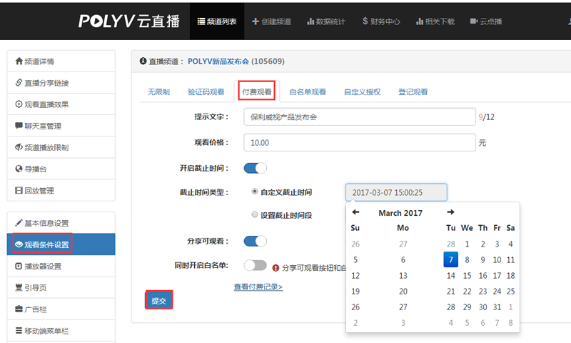This screenshot has width=571, height=343.
Task: Click the 观看直播效果 play icon
Action: coord(19,104)
